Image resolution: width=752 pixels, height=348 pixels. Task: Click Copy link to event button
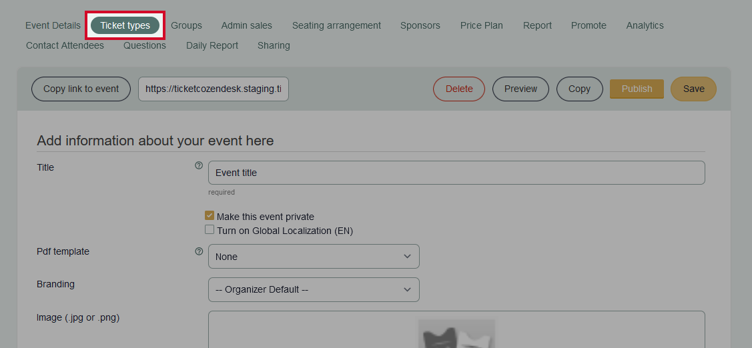click(81, 89)
